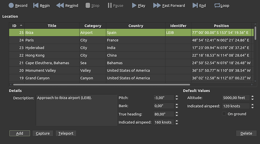Screen dimensions: 260x144
Task: Sort locations by Position header
Action: click(221, 26)
